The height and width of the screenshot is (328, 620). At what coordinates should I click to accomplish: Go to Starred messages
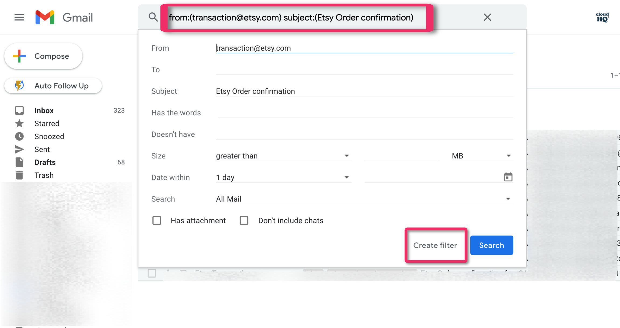(x=47, y=123)
